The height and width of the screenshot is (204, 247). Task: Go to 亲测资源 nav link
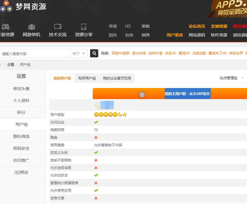(219, 26)
